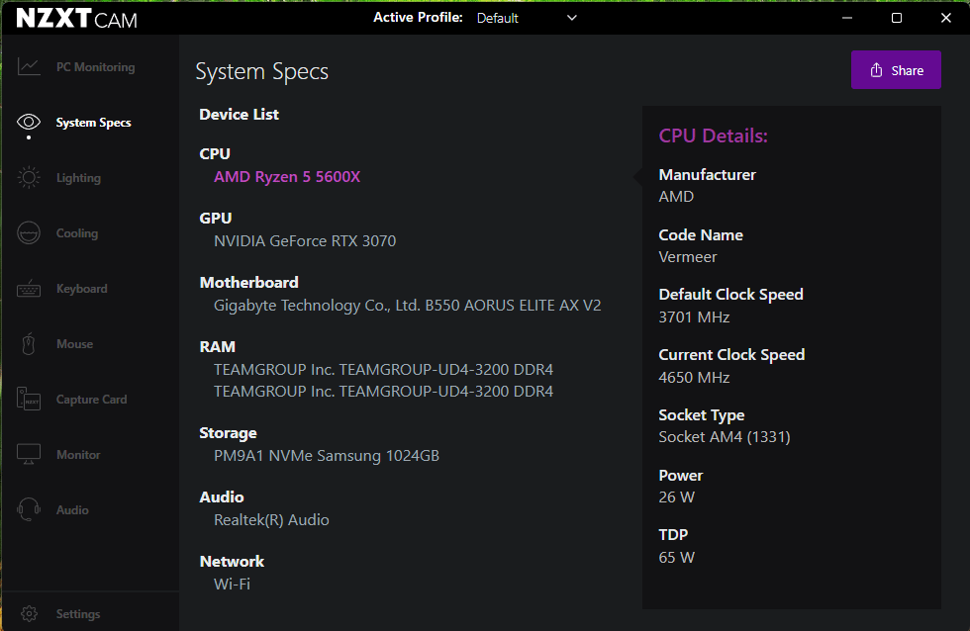Click the AMD manufacturer value
This screenshot has height=631, width=970.
[x=676, y=197]
